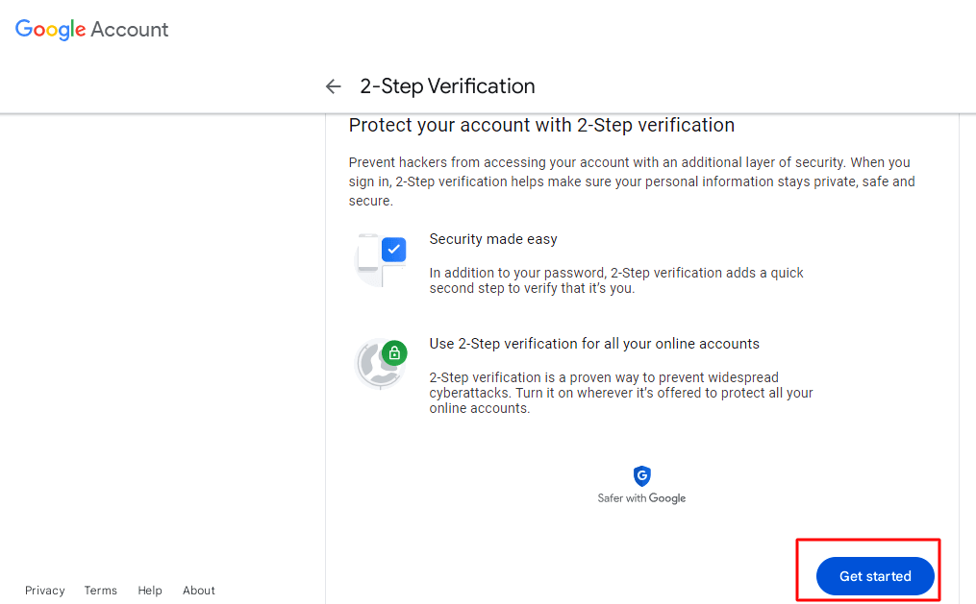Viewport: 976px width, 604px height.
Task: Open the About link in footer
Action: click(x=199, y=591)
